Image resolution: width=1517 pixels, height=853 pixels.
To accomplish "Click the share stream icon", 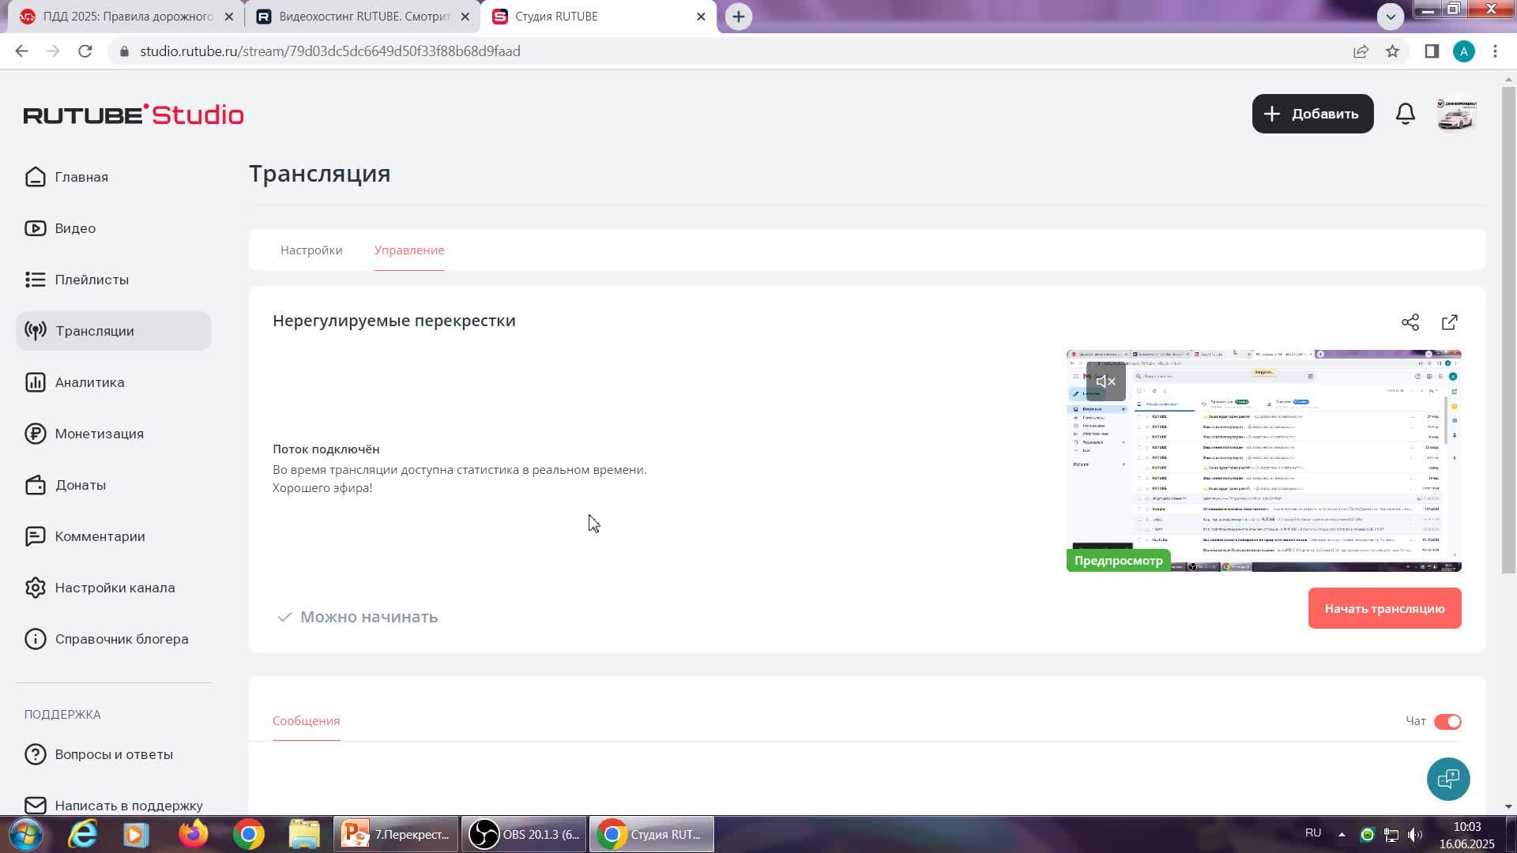I will click(1410, 322).
